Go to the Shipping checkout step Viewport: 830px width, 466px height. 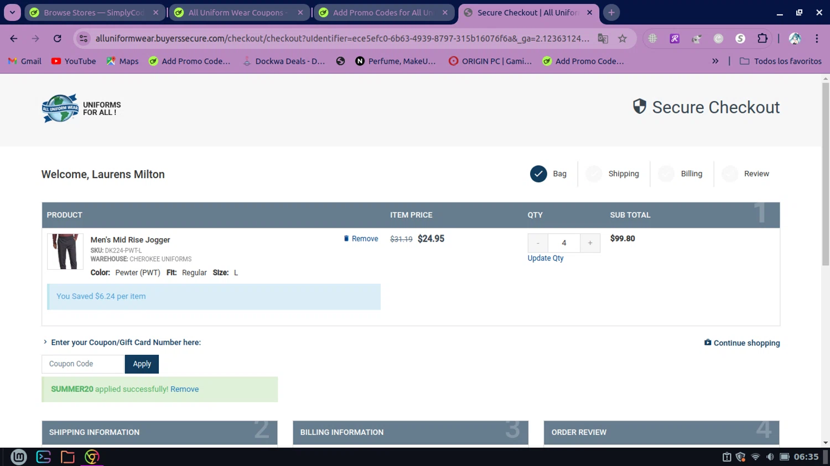(x=613, y=174)
